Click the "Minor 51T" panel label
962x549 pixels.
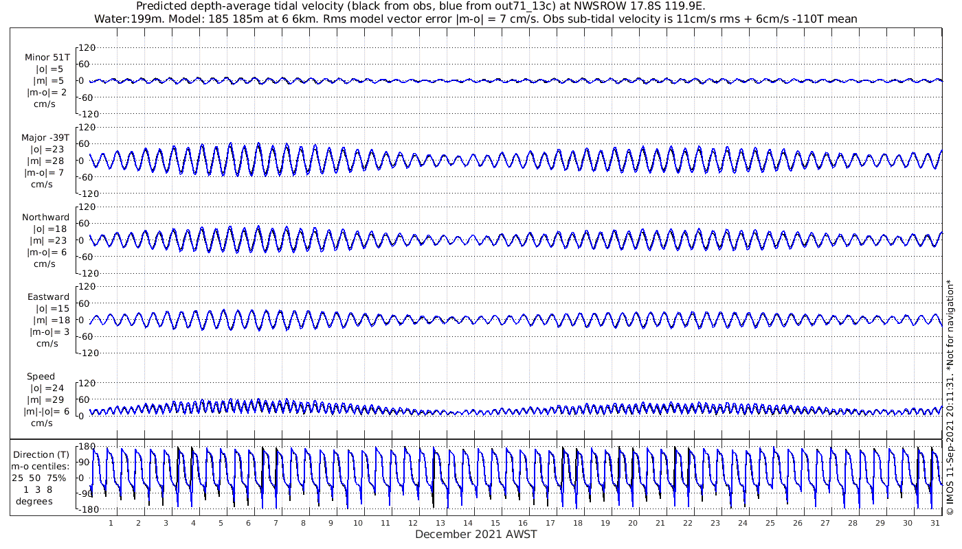tap(47, 58)
